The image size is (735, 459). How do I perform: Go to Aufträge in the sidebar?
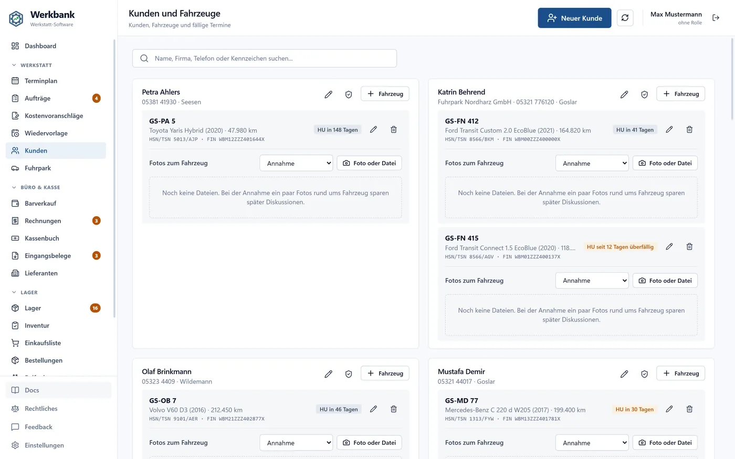click(56, 98)
